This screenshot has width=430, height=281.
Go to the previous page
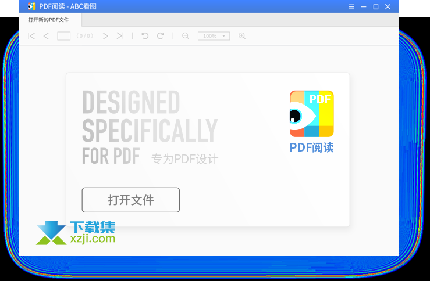pyautogui.click(x=46, y=36)
